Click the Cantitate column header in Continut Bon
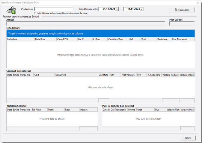This screenshot has width=202, height=143. (104, 75)
